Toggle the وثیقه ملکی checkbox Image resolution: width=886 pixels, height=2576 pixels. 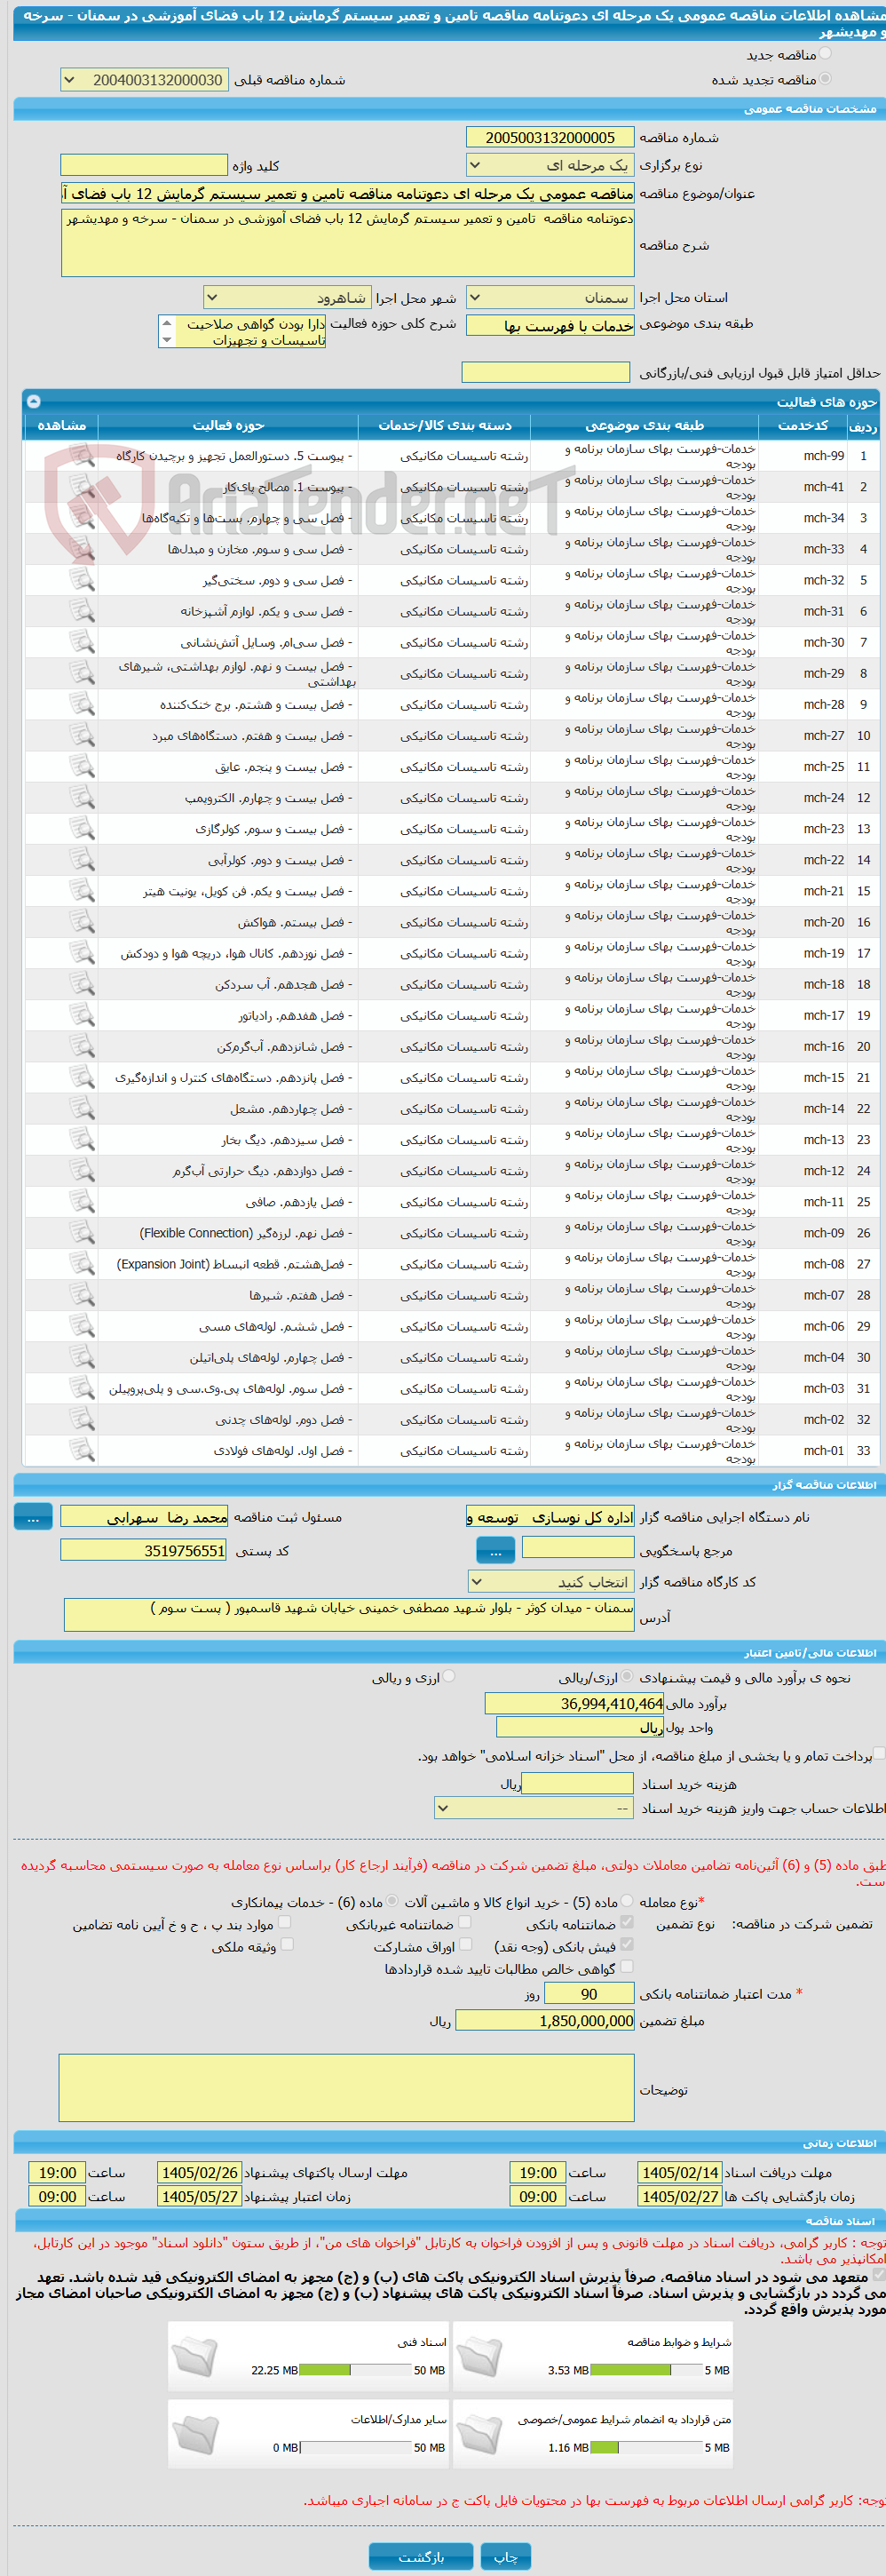pyautogui.click(x=288, y=1944)
